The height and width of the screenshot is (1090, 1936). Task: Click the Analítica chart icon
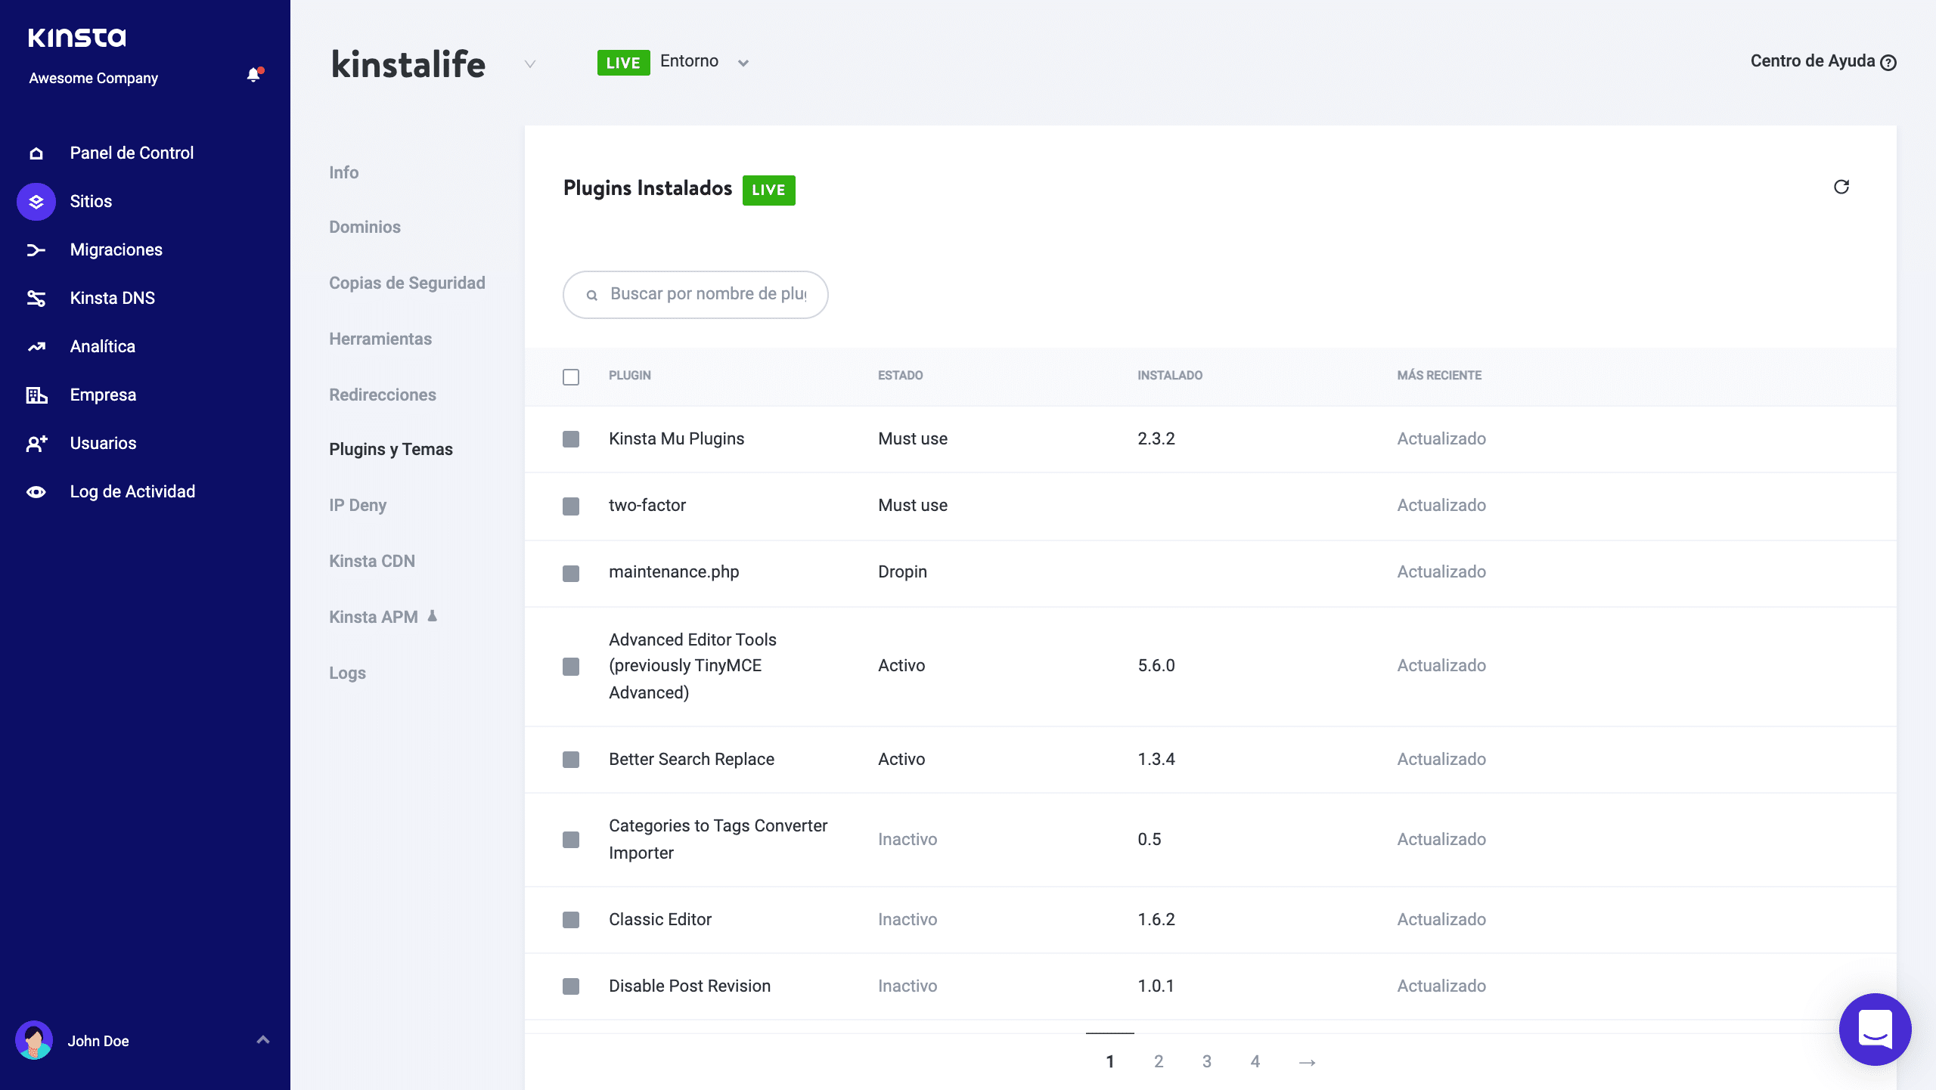[36, 345]
